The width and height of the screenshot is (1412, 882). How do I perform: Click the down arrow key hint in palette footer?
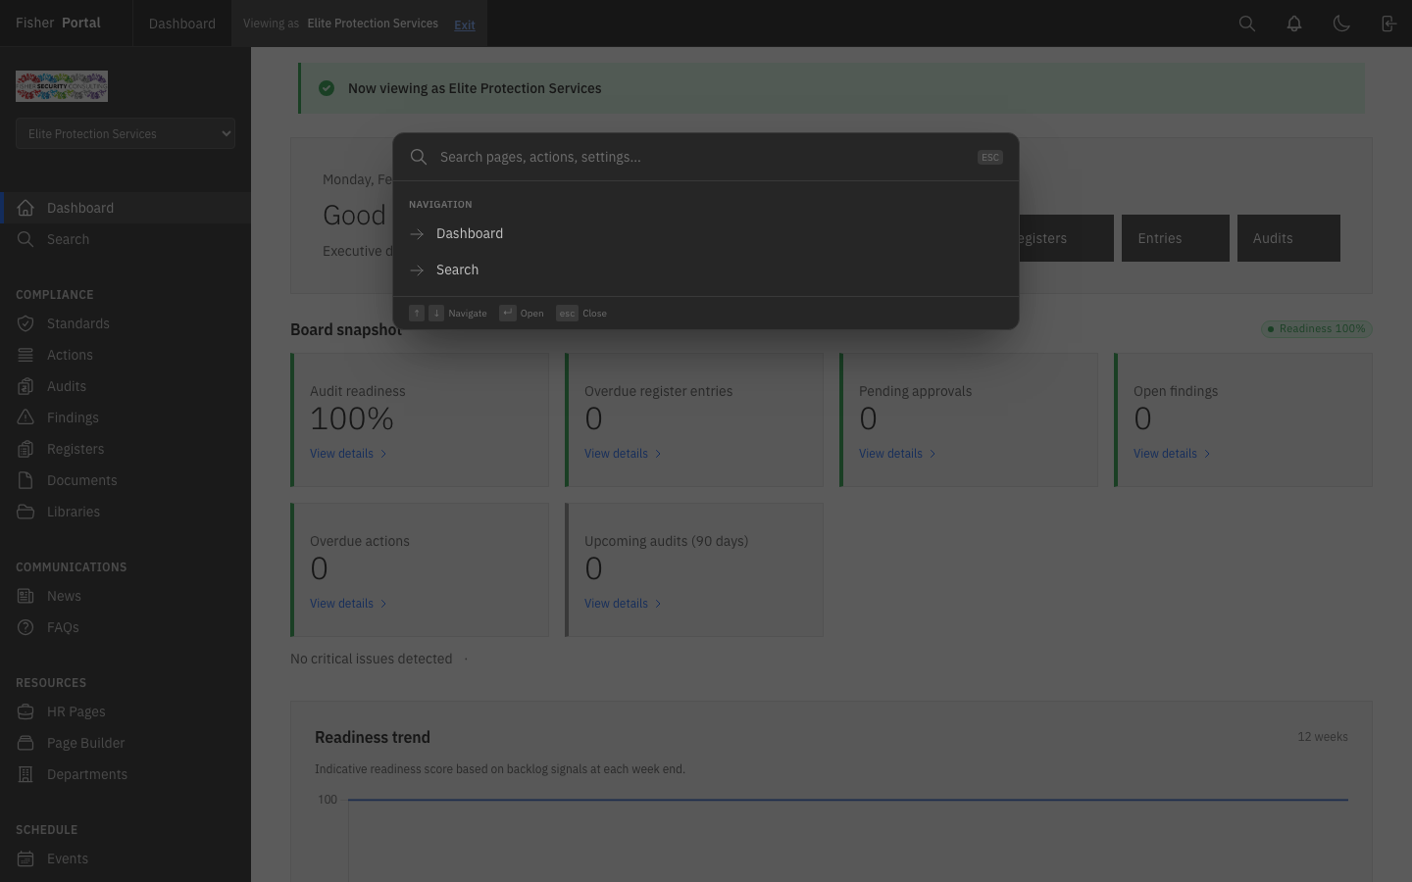click(436, 314)
